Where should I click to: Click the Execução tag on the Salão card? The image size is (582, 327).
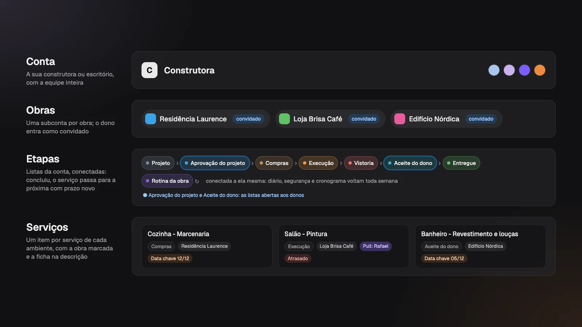(x=299, y=246)
